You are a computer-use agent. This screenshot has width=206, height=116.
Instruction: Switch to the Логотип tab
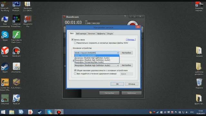click(91, 34)
